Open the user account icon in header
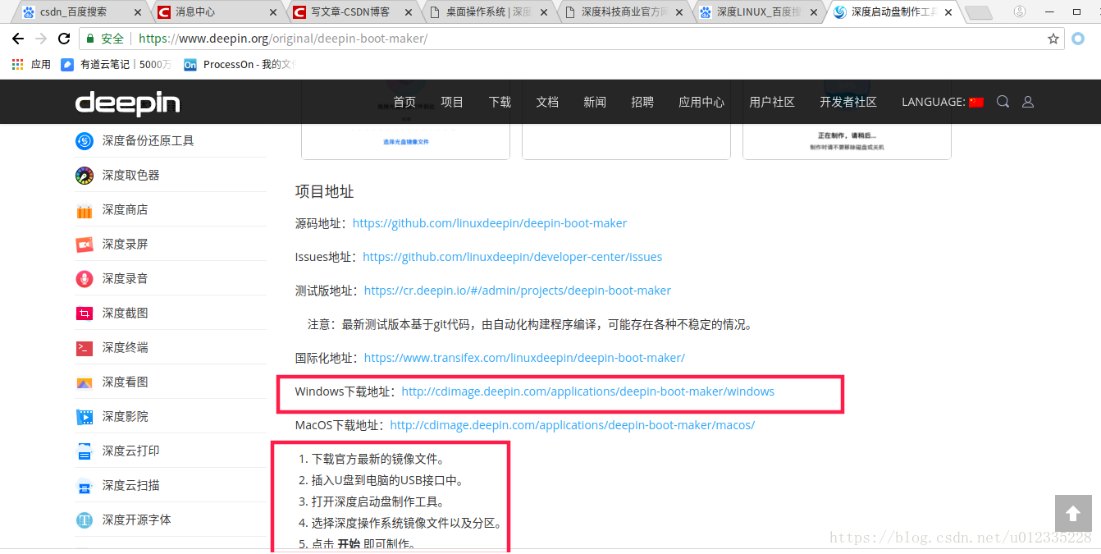Viewport: 1101px width, 554px height. pyautogui.click(x=1028, y=102)
